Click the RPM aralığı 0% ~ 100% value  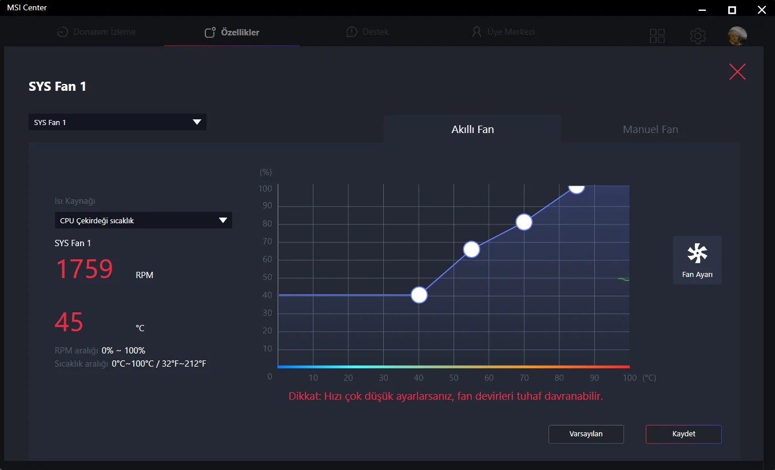tap(124, 351)
